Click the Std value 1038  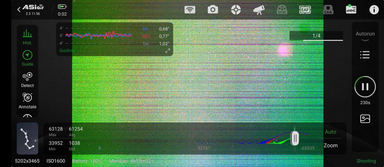[75, 143]
